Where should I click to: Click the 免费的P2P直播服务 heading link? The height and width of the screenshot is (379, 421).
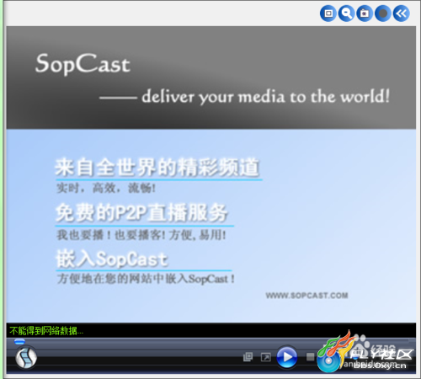(x=141, y=213)
